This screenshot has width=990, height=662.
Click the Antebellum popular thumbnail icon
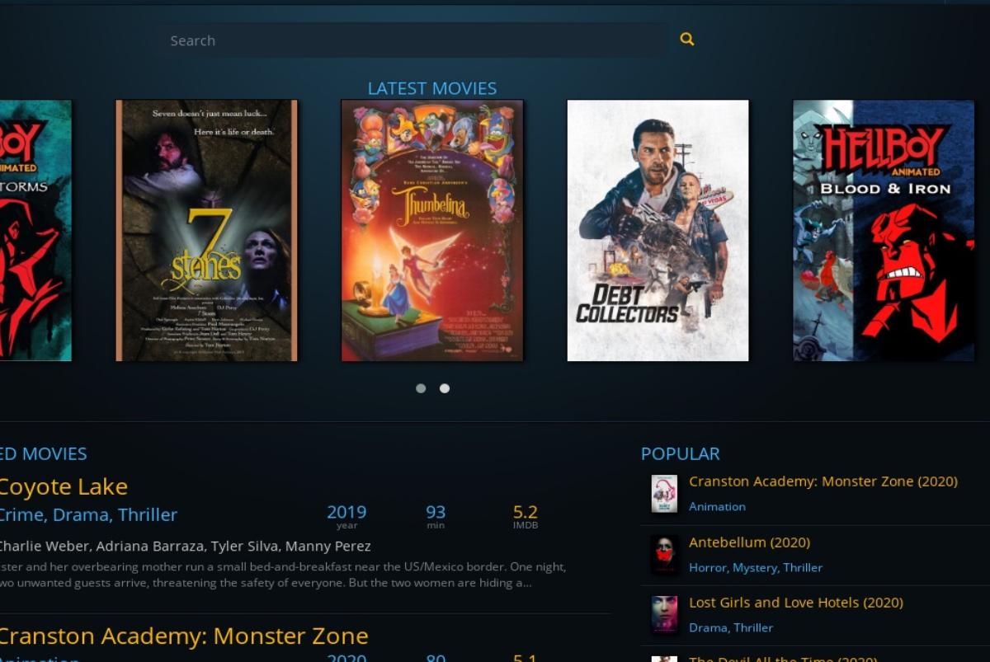(x=664, y=555)
